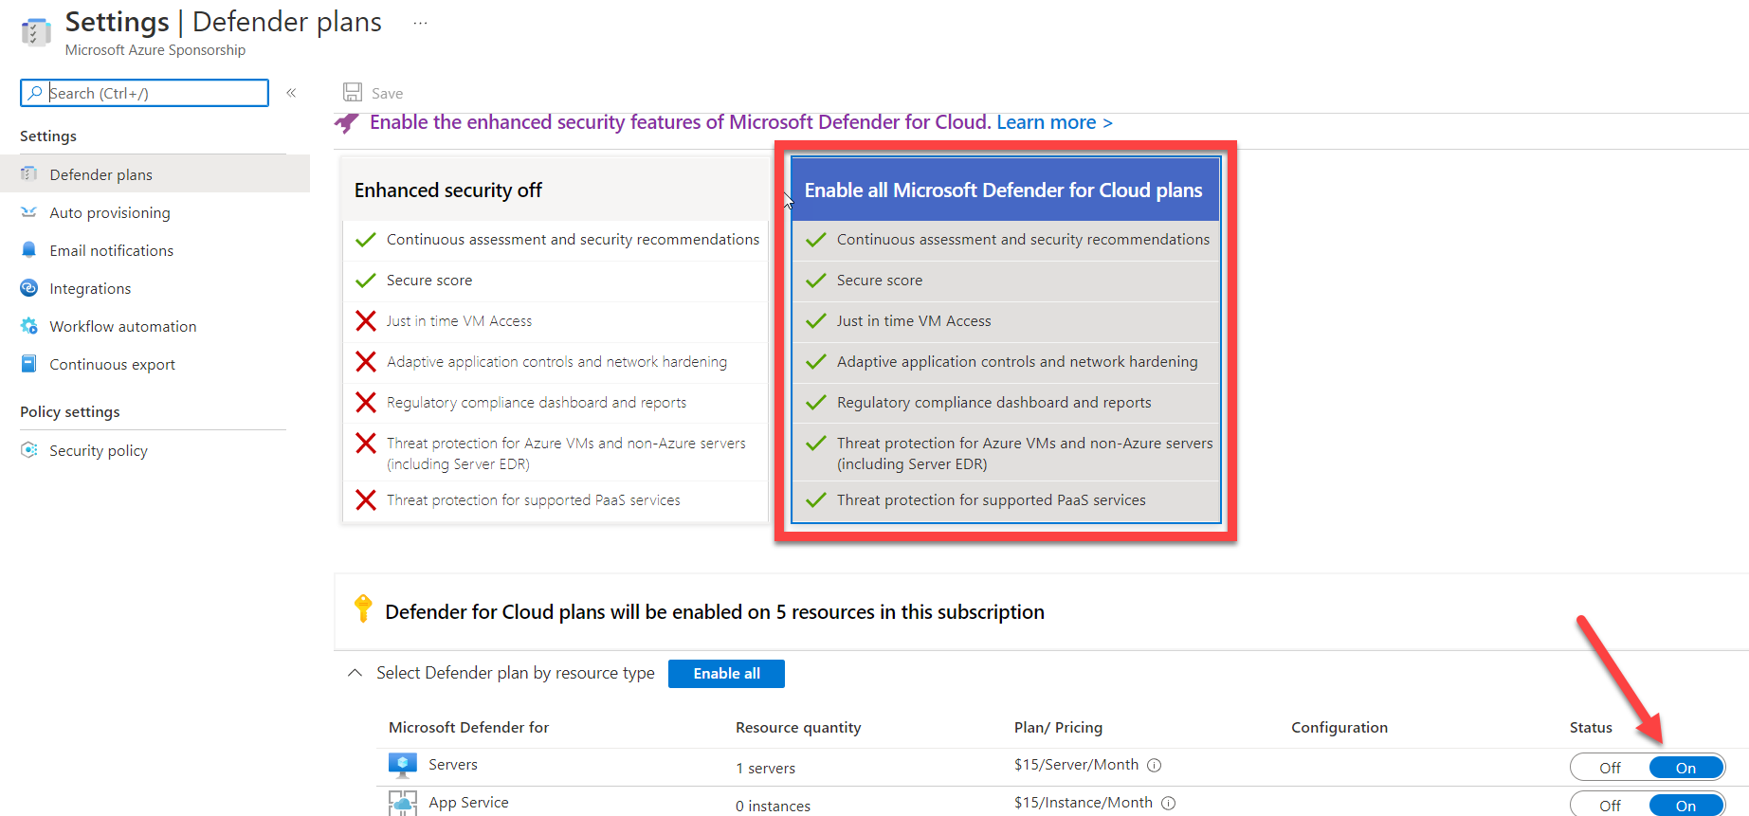Turn App Service plan On
Screen dimensions: 1749x816
(x=1685, y=806)
